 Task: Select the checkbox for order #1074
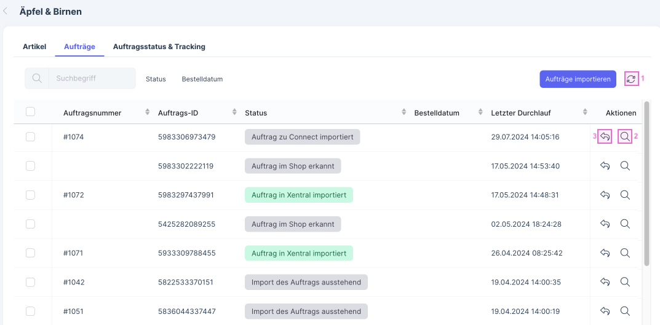tap(30, 137)
